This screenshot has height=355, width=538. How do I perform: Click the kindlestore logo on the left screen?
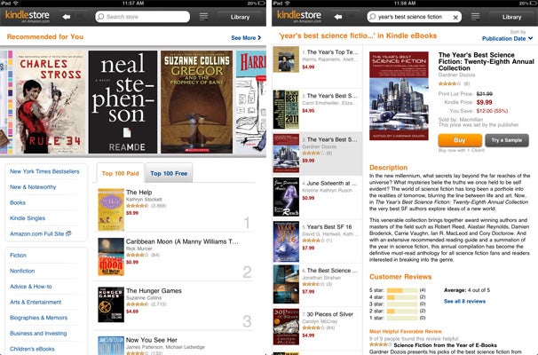28,16
